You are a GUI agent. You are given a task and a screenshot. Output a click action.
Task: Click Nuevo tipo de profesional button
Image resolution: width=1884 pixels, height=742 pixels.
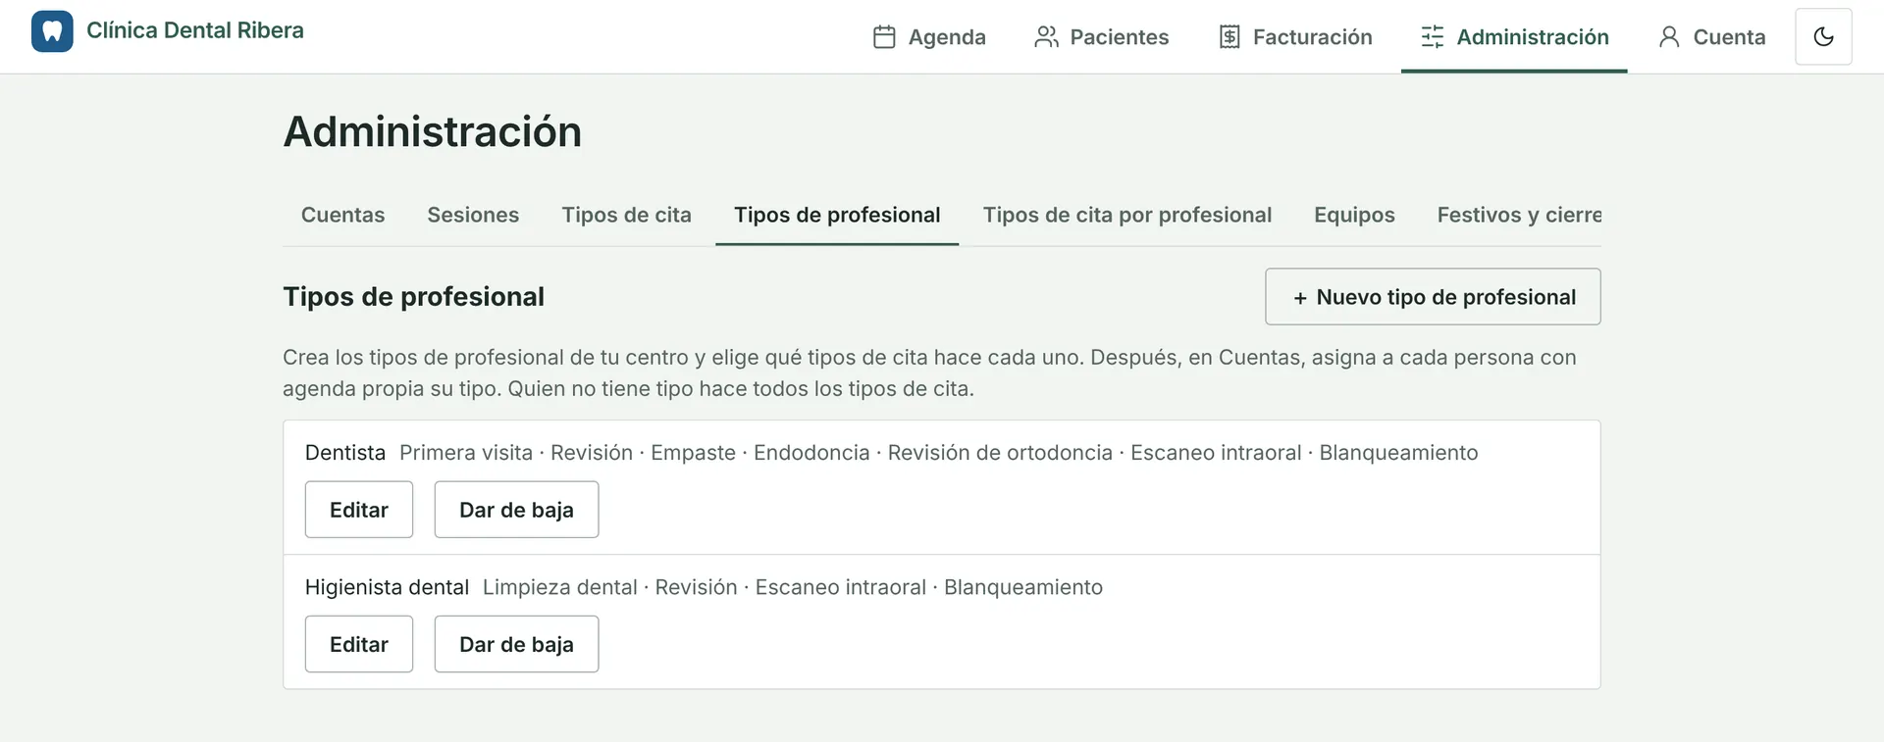tap(1433, 297)
